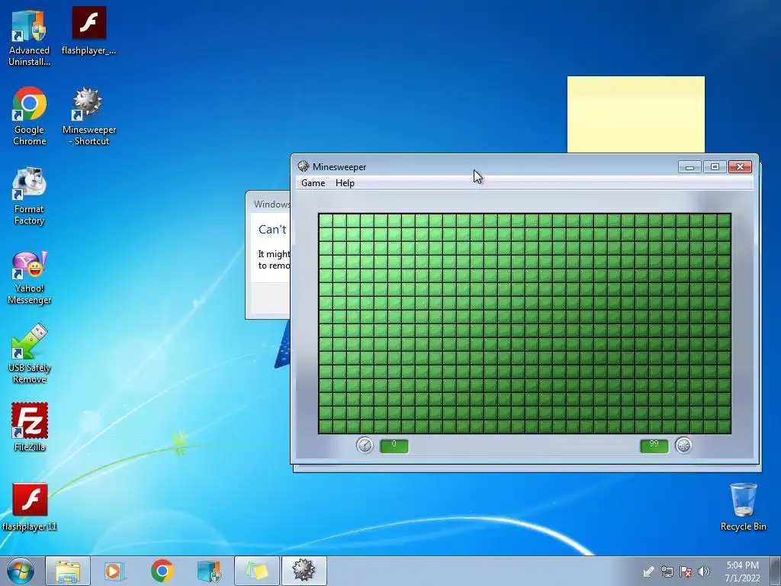The image size is (781, 586).
Task: Select the flashplayer_ installer desktop icon
Action: (x=88, y=31)
